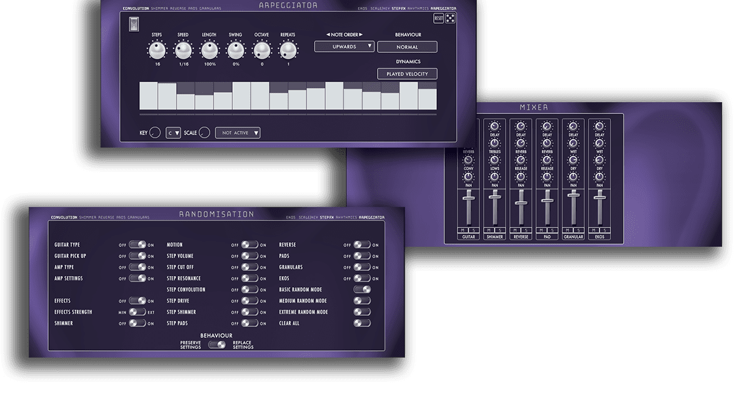Open the Rhythmics tab in Randomisation panel
This screenshot has width=749, height=405.
(346, 217)
